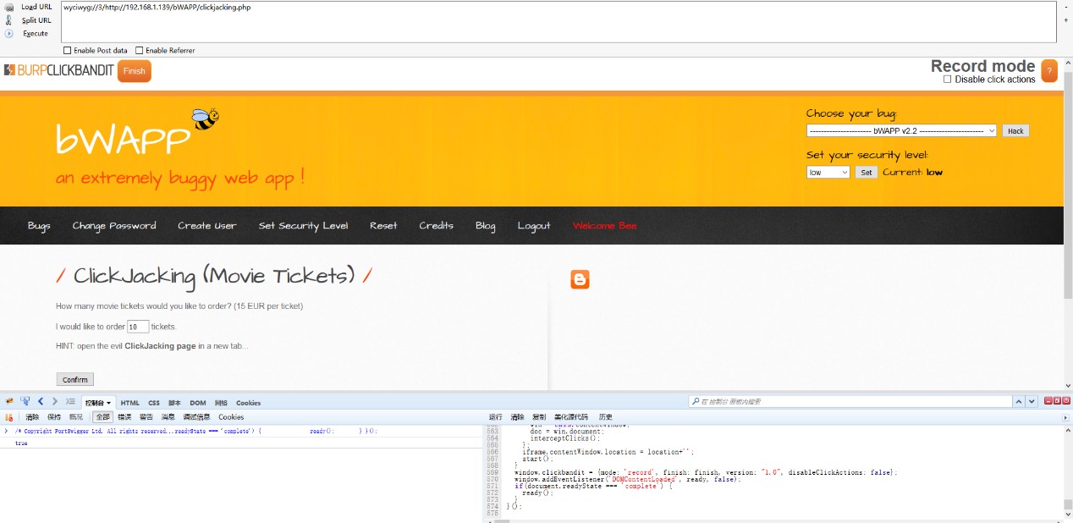Open security level low dropdown
Viewport: 1073px width, 523px height.
(x=828, y=172)
